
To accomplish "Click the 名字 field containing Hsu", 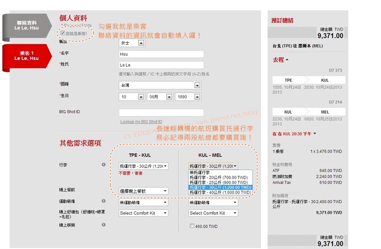I will pyautogui.click(x=161, y=54).
